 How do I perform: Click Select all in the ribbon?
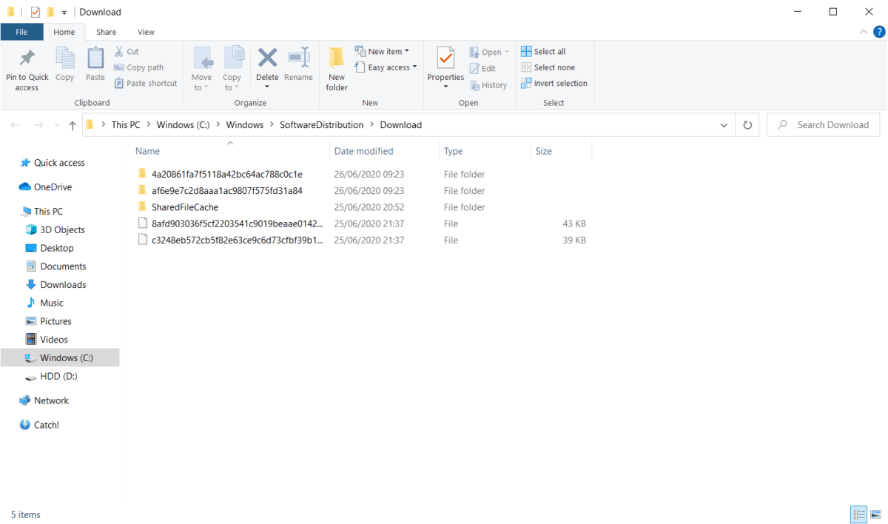pyautogui.click(x=543, y=52)
